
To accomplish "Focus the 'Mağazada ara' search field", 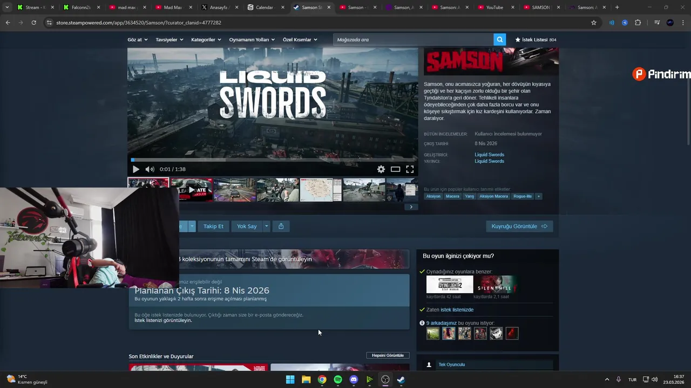I will tap(413, 39).
